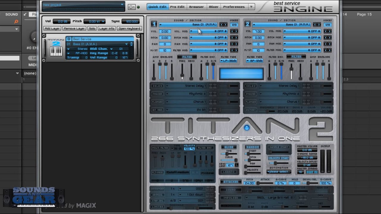Screen dimensions: 381x214
Task: Adjust Glide TIME slider
Action: (x=229, y=154)
